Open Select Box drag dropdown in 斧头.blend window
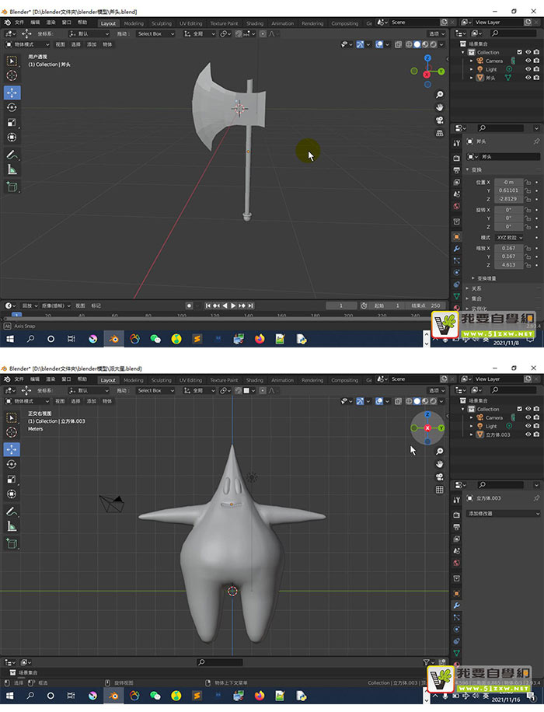The image size is (544, 712). tap(155, 33)
